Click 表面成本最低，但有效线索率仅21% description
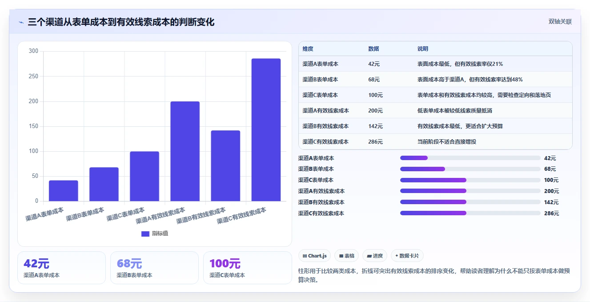Screen dimensions: 590x302 click(460, 64)
